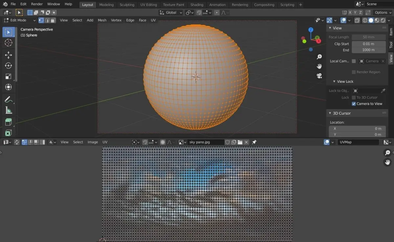The image size is (394, 242).
Task: Collapse the 3D Cursor panel
Action: [330, 113]
